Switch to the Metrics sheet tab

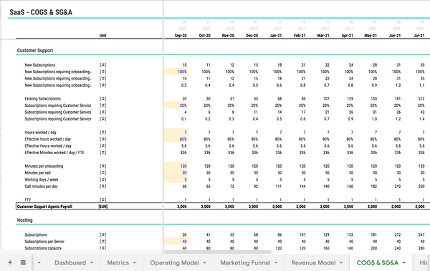tap(118, 263)
